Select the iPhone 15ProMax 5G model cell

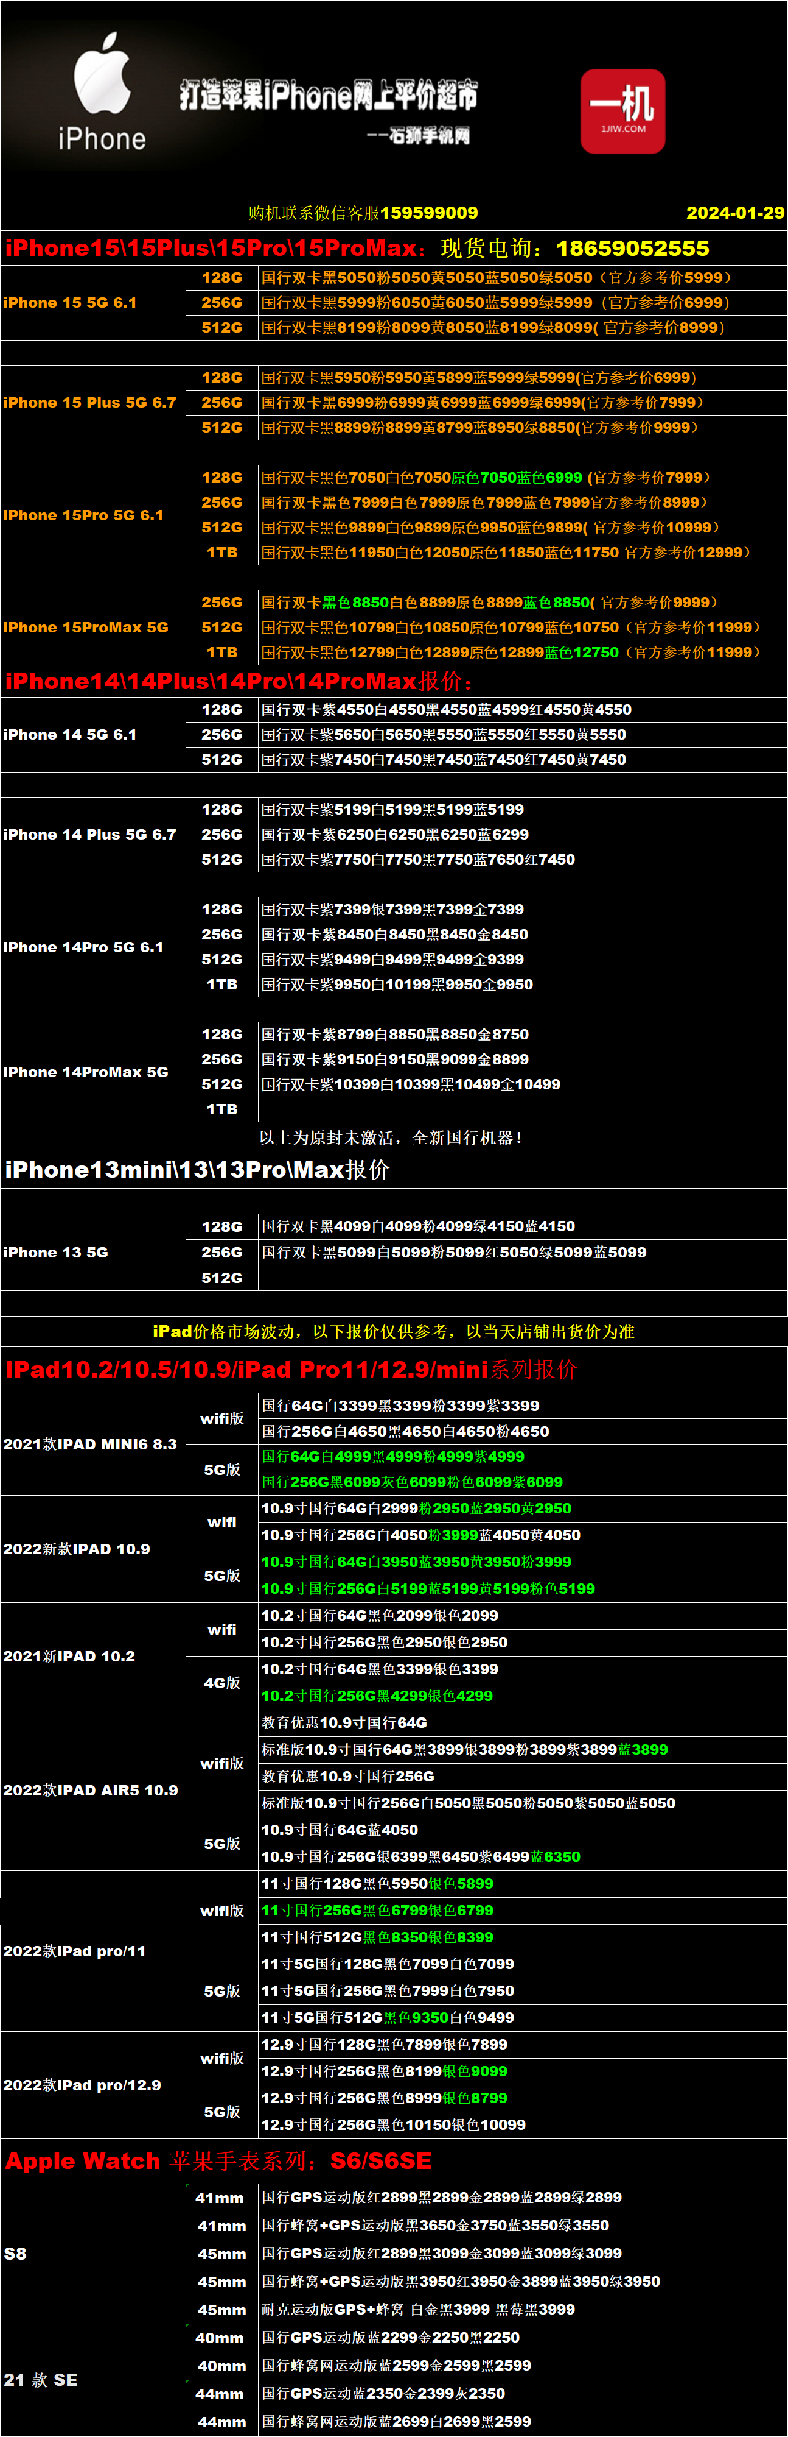coord(94,628)
